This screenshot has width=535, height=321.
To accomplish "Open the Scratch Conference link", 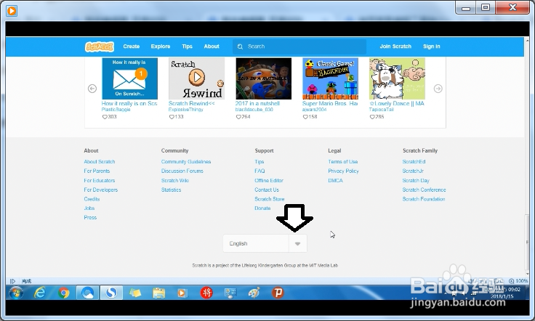I will tap(424, 190).
